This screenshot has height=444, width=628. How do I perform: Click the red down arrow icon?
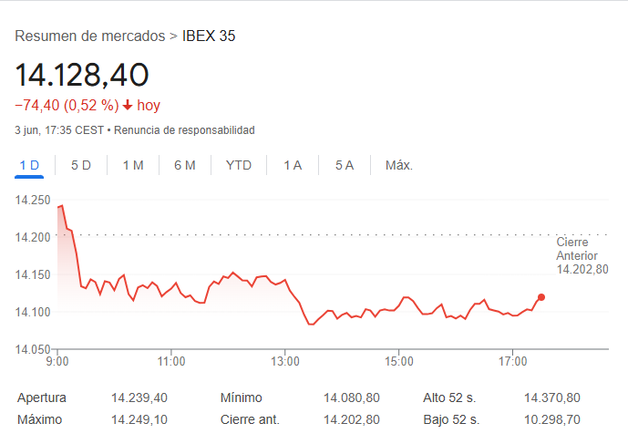(128, 105)
